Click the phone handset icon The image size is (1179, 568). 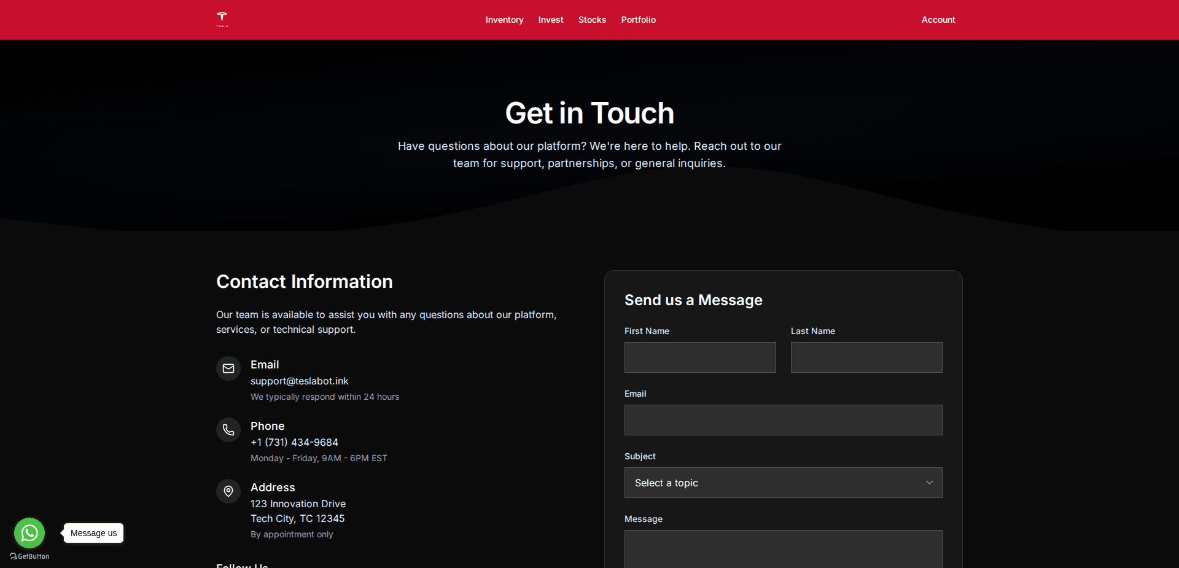coord(228,430)
